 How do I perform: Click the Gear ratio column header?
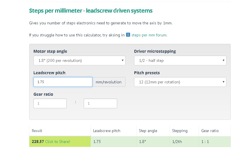(x=210, y=131)
